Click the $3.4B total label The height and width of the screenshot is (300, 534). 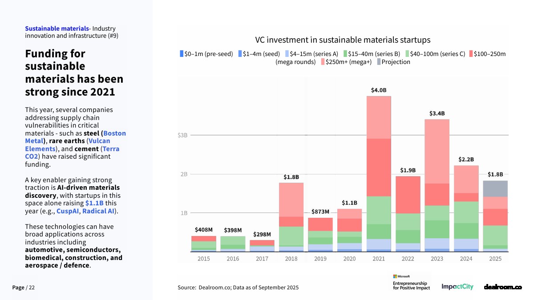437,113
